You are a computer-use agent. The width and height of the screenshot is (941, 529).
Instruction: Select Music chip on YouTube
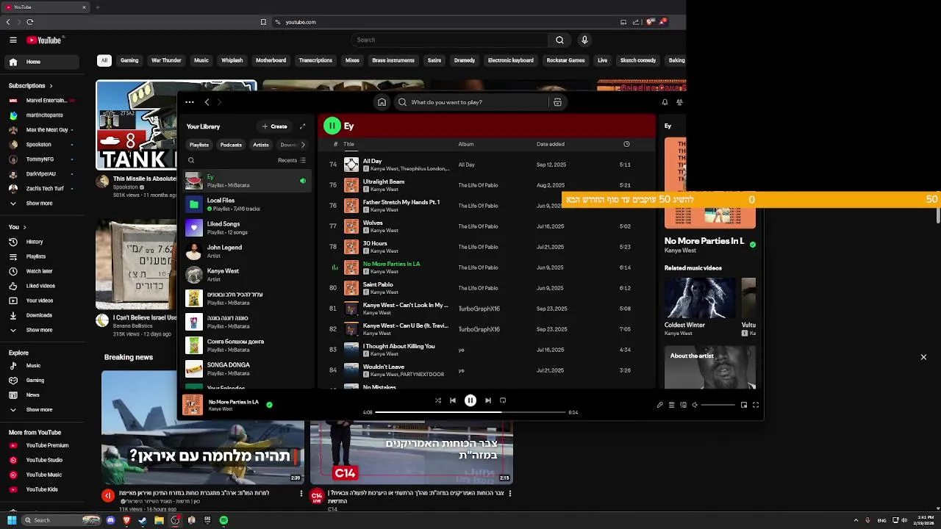pyautogui.click(x=201, y=60)
